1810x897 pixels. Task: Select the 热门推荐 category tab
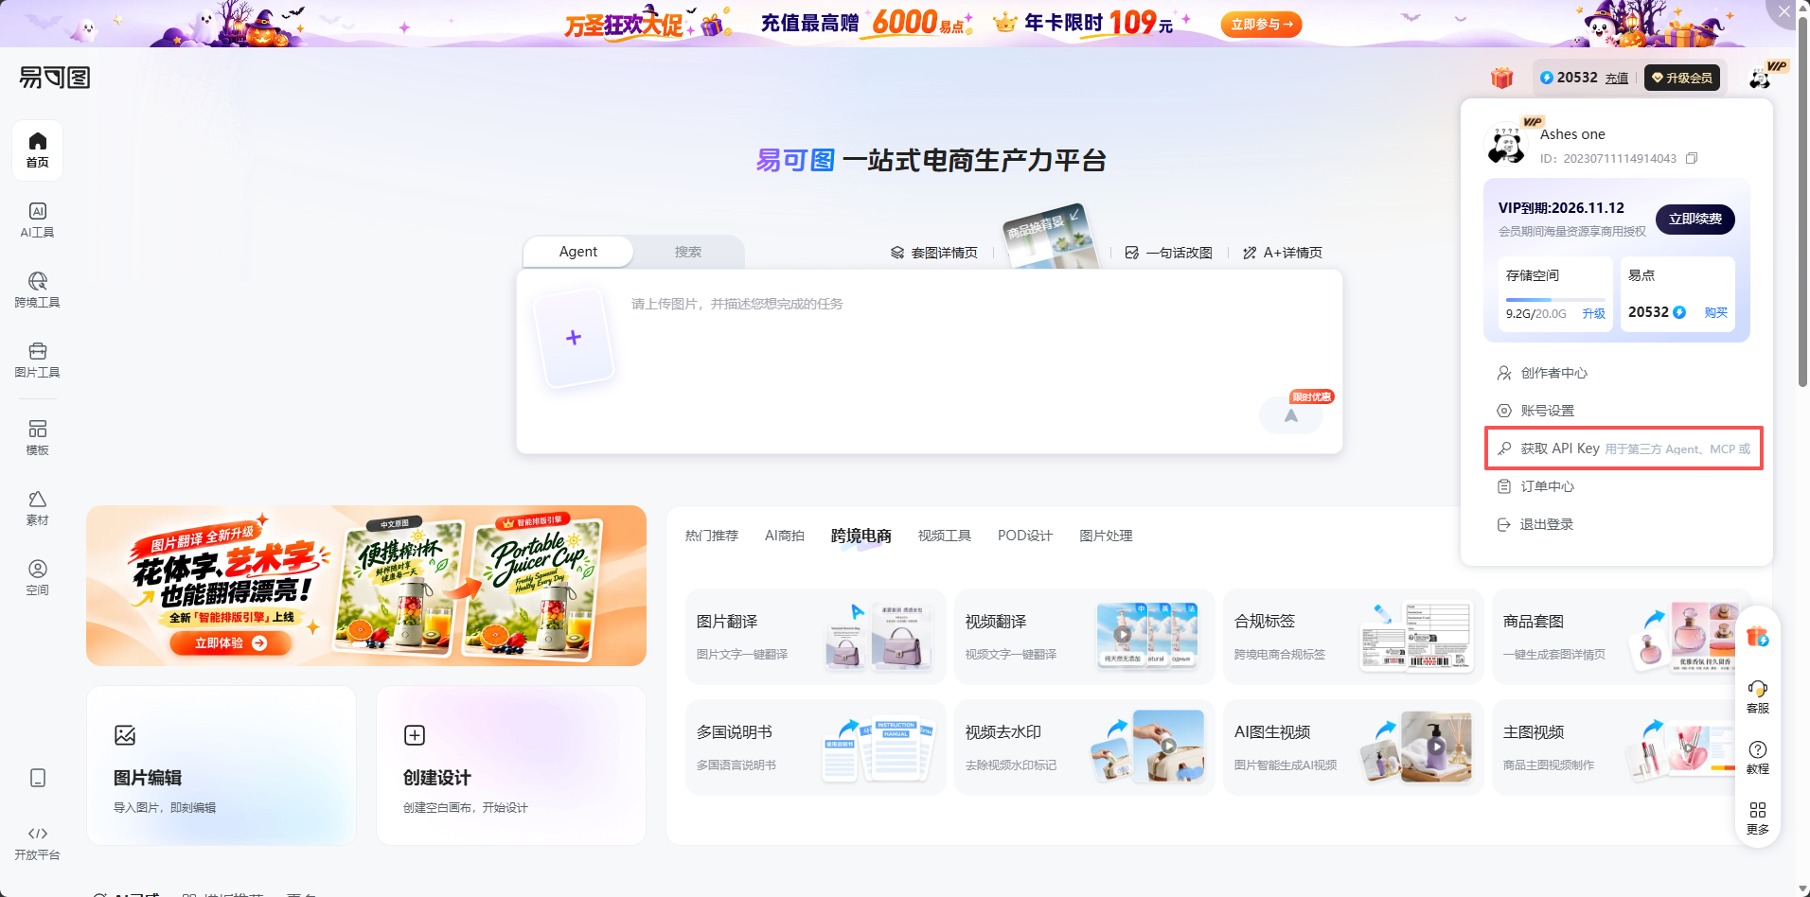[x=712, y=536]
